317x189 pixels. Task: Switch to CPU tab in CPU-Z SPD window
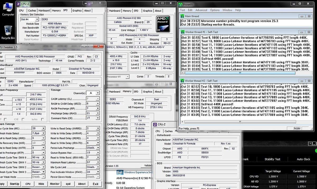21,11
